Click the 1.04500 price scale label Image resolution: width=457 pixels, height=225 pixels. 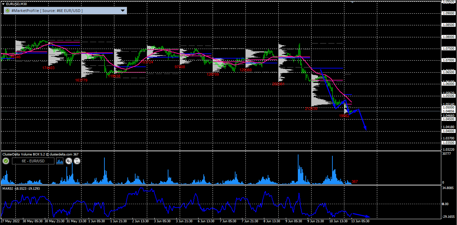(x=448, y=119)
